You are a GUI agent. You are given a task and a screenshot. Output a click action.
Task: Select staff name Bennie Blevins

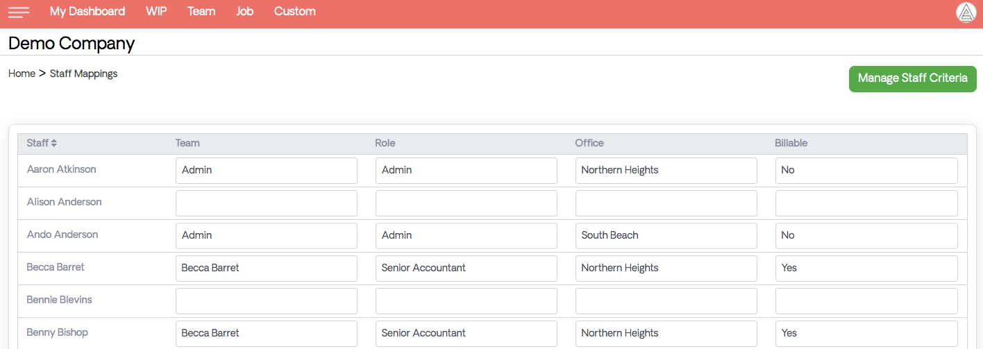pyautogui.click(x=60, y=300)
